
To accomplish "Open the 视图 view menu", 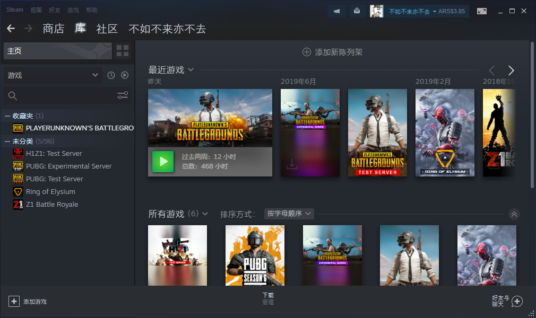I will [x=36, y=10].
